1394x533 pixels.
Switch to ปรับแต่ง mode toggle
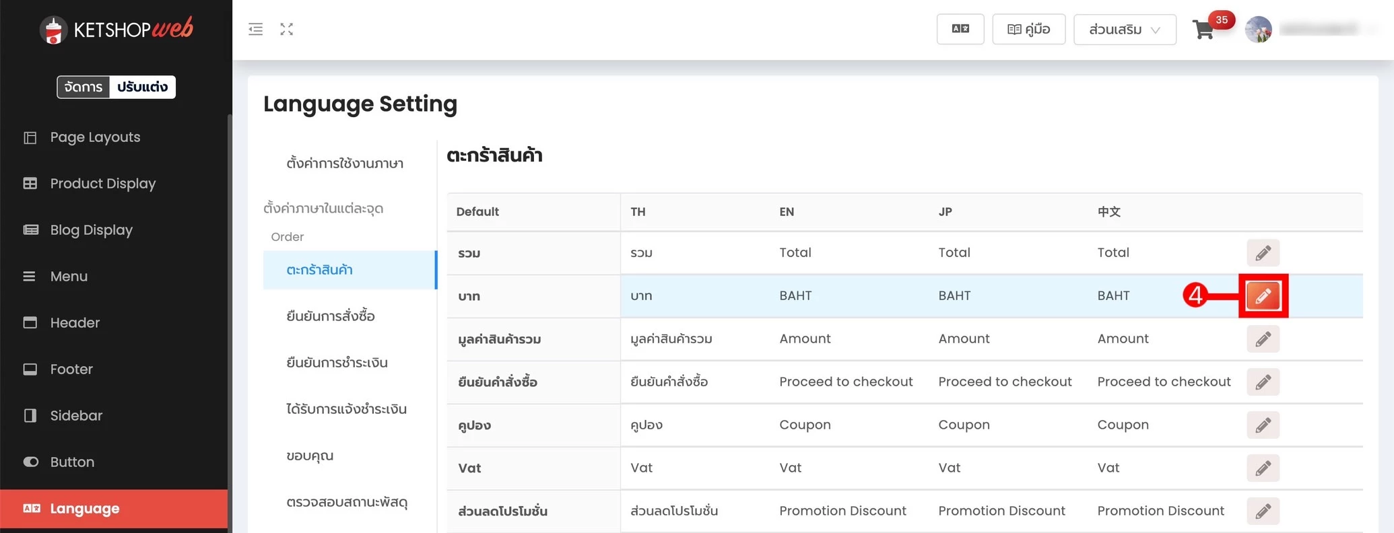(142, 87)
